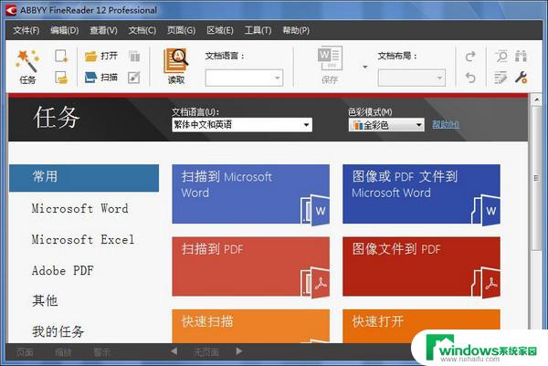Start 快速扫描 task
The height and width of the screenshot is (366, 548).
(250, 326)
